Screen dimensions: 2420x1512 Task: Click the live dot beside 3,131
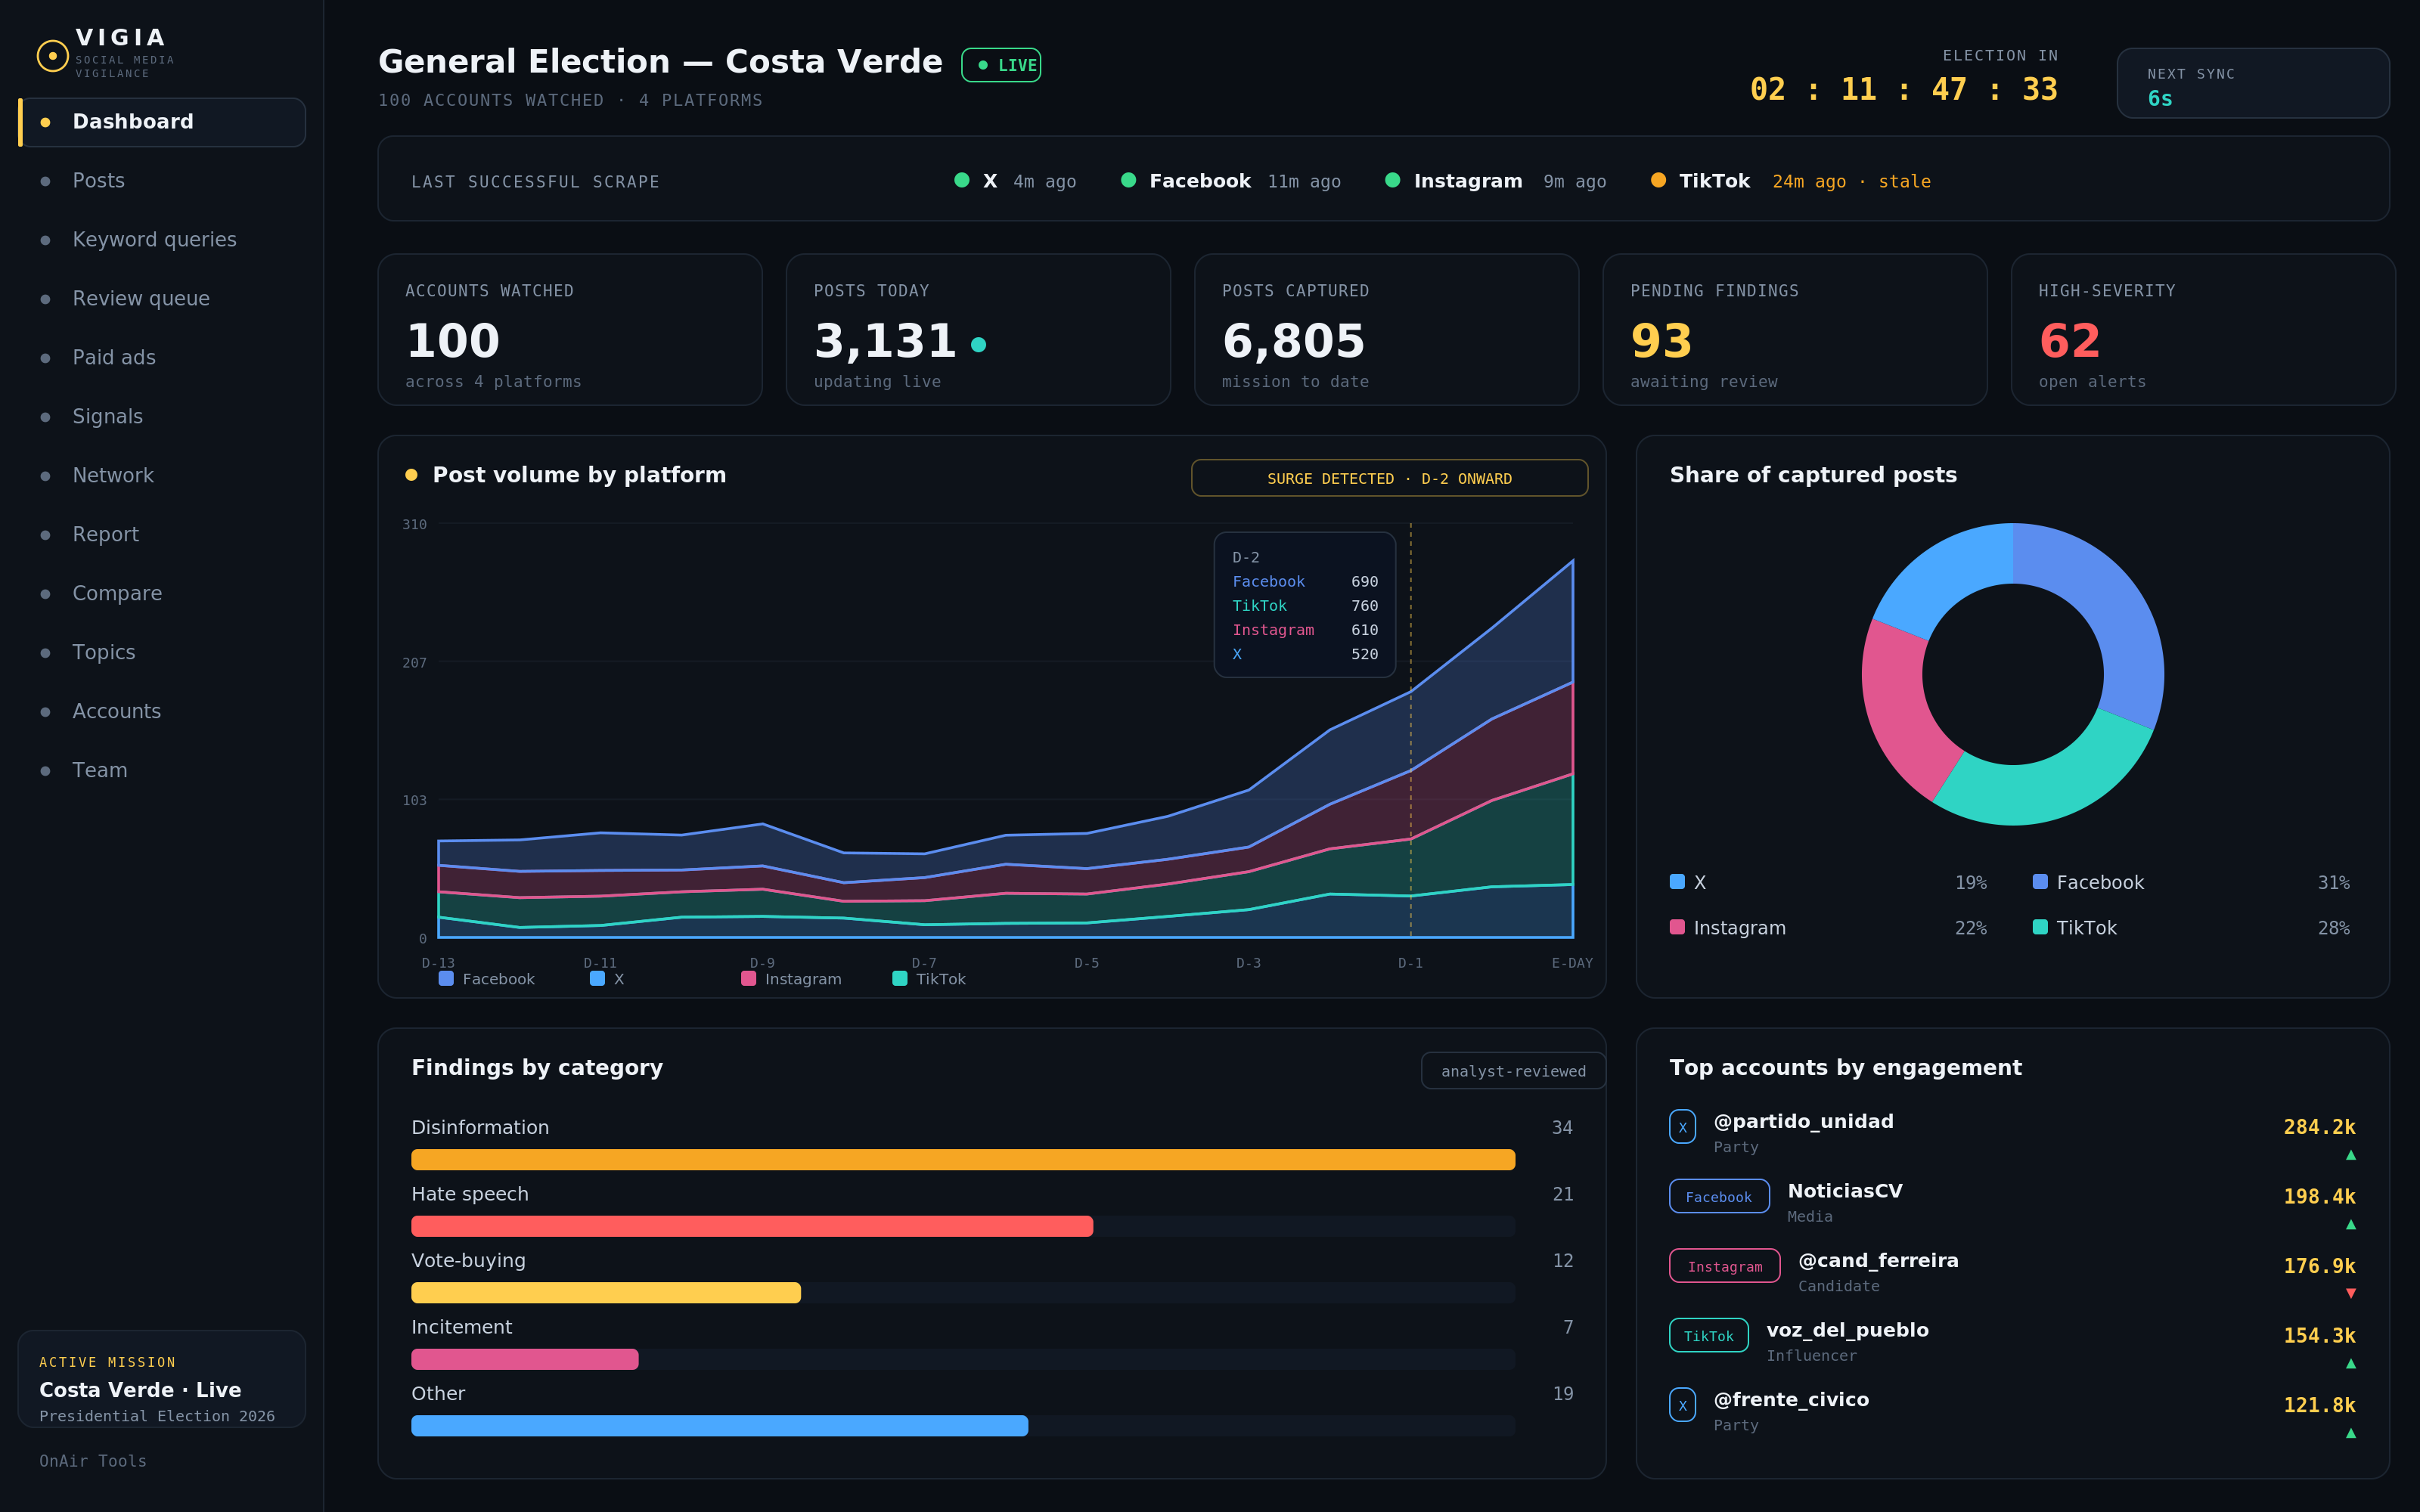click(978, 345)
